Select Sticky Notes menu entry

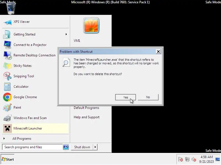[x=36, y=66]
